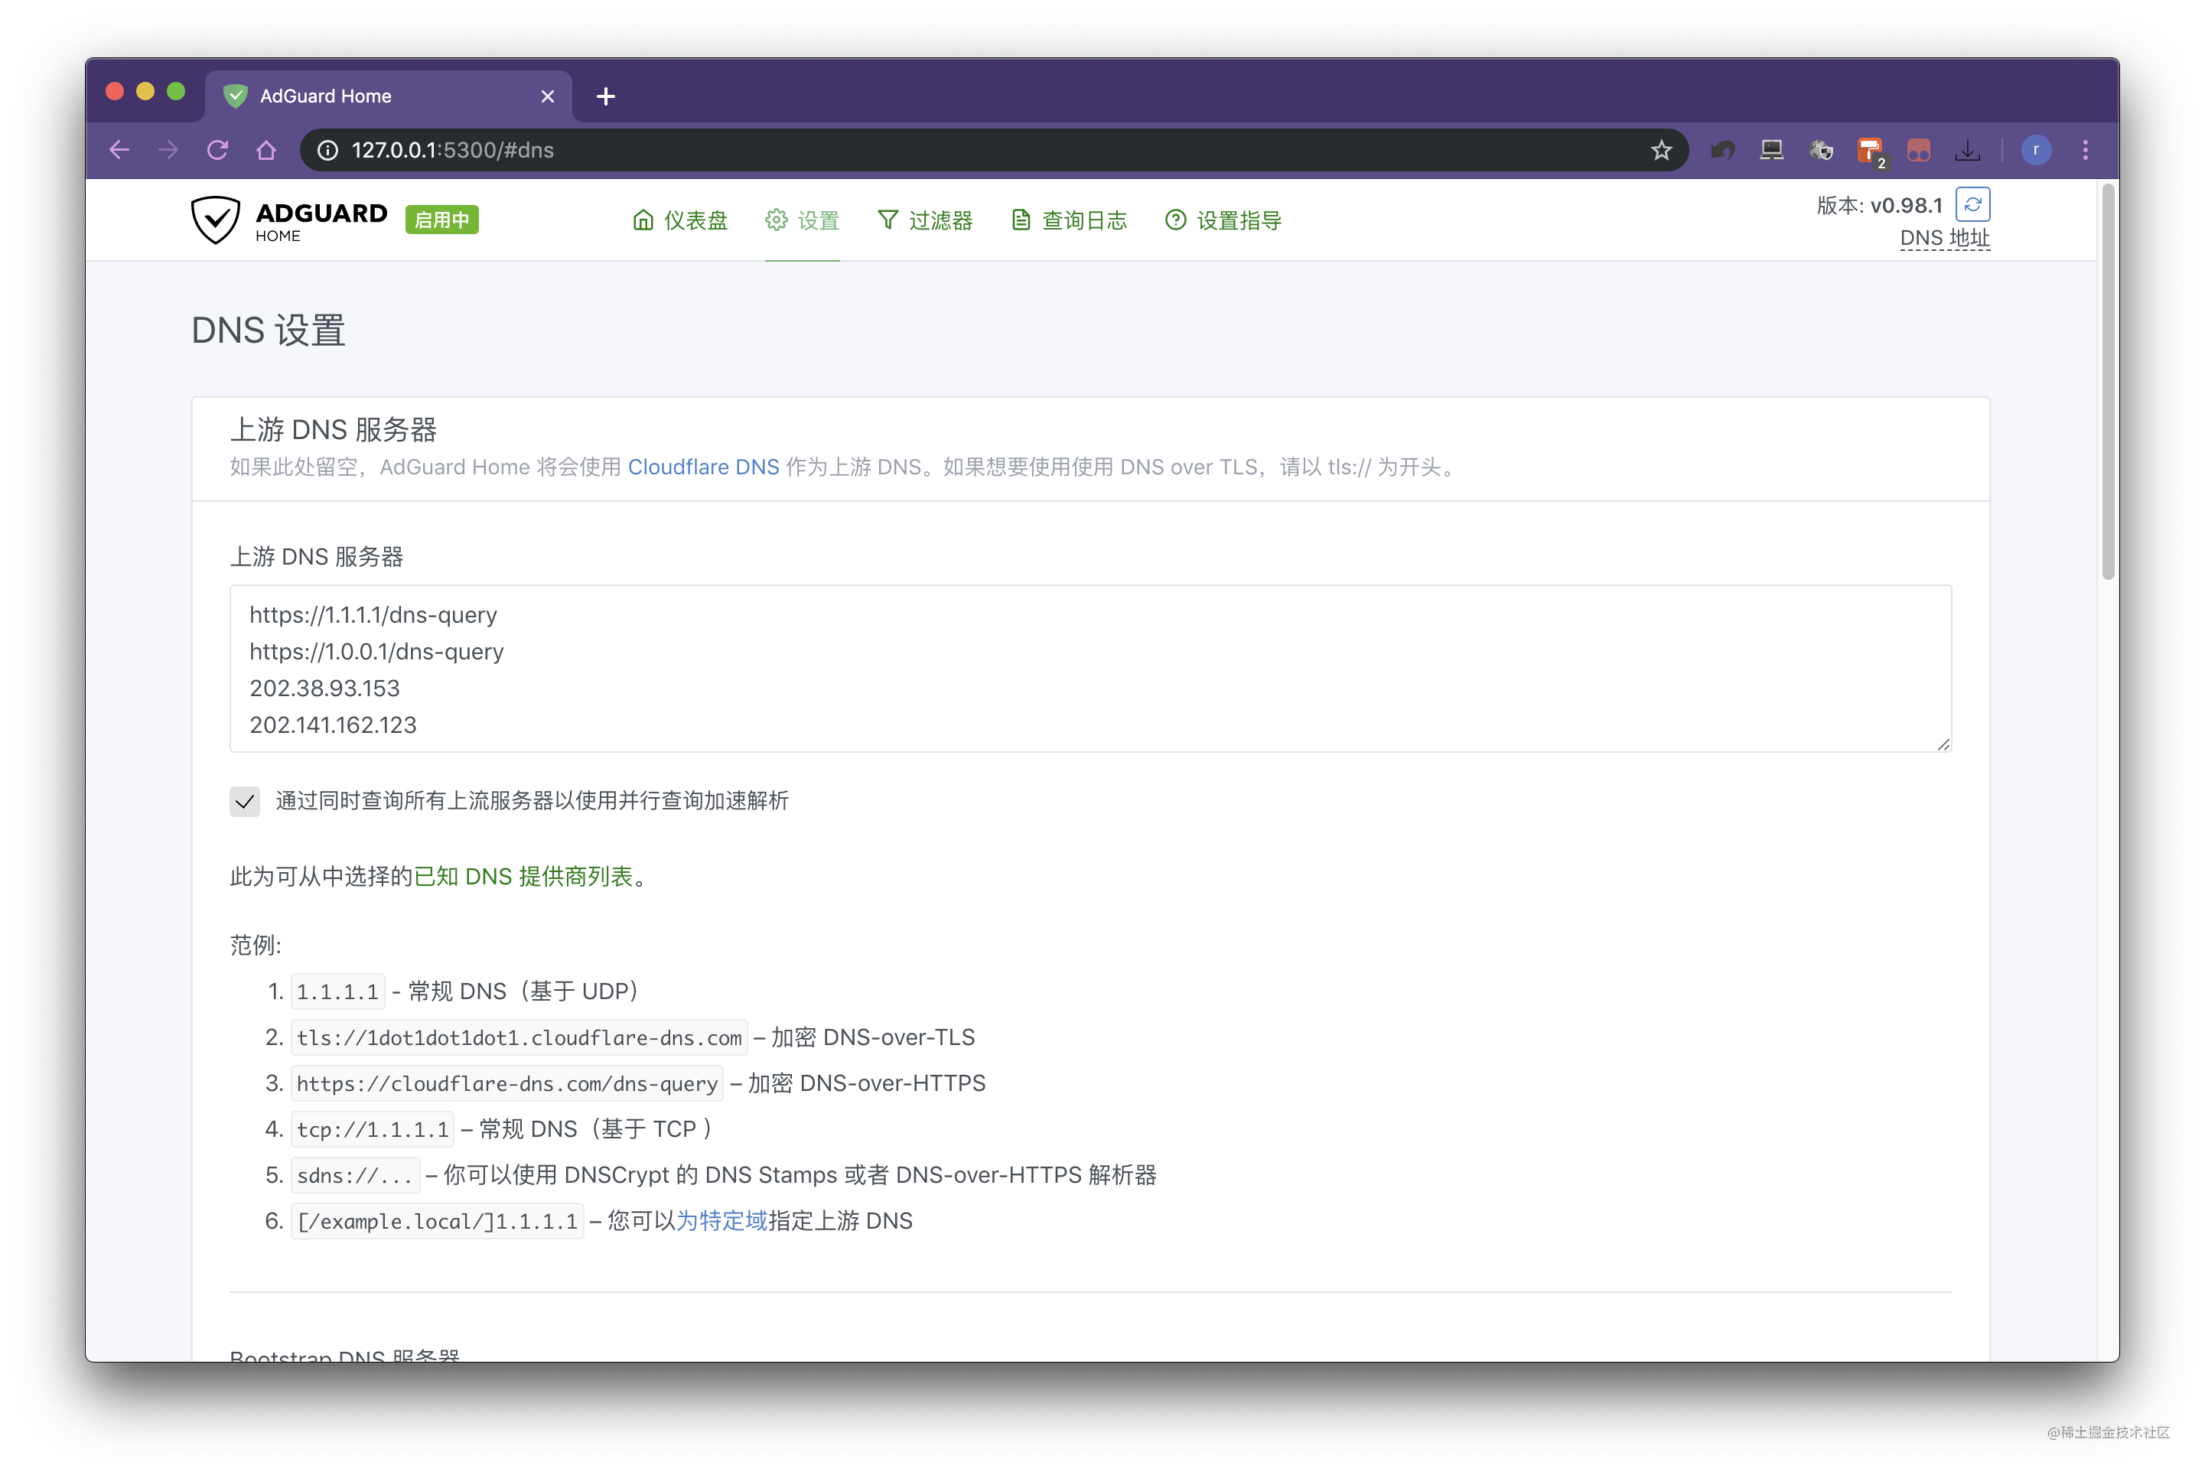Click the DNS 设置 page heading
This screenshot has height=1475, width=2205.
point(268,331)
